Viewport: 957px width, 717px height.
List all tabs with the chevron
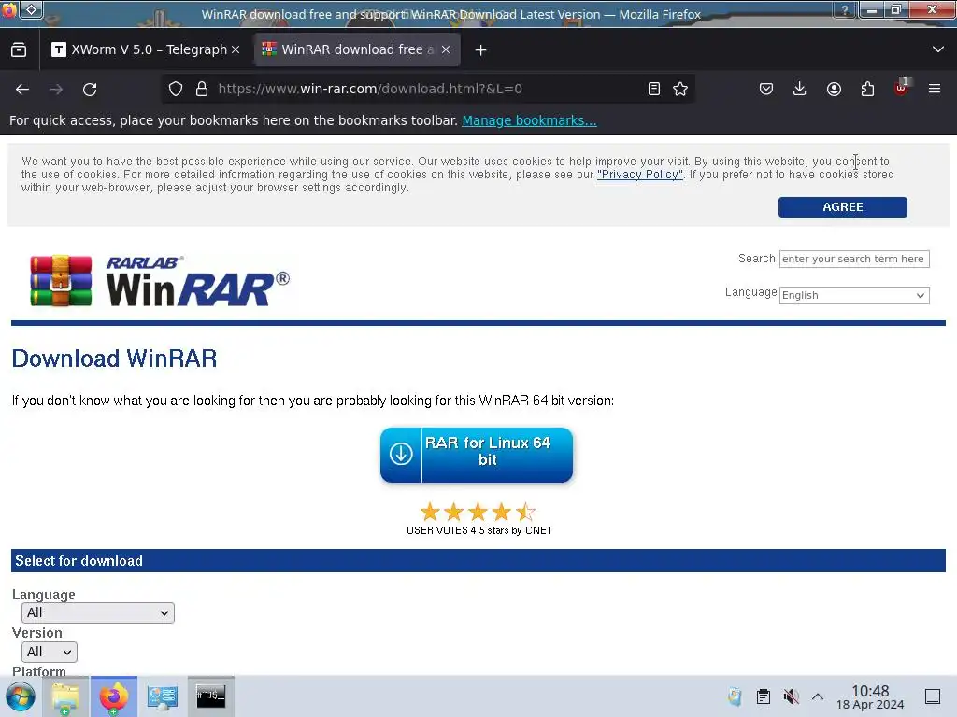[938, 49]
